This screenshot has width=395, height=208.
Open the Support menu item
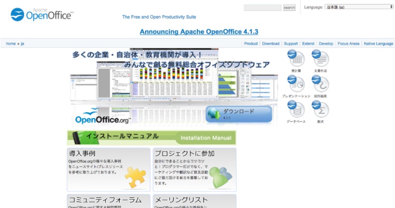[291, 44]
